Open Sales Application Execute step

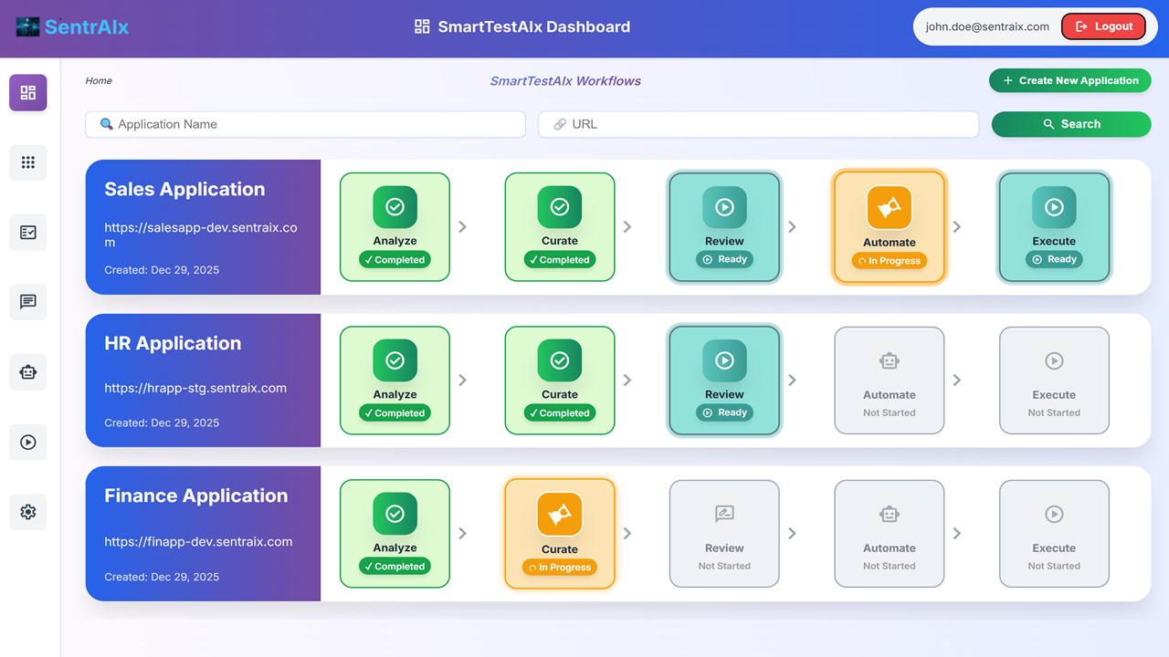[x=1054, y=227]
